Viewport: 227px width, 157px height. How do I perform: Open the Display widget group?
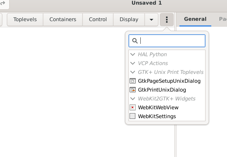pyautogui.click(x=129, y=20)
